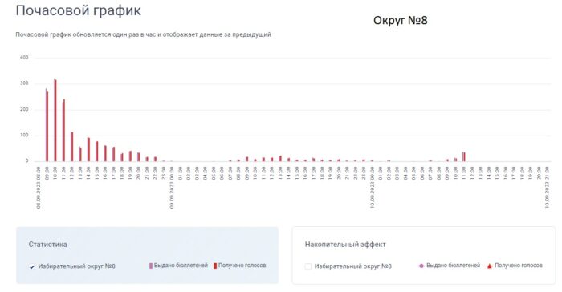
Task: Click the 08.09.2023 08:00 axis label
Action: pos(39,187)
